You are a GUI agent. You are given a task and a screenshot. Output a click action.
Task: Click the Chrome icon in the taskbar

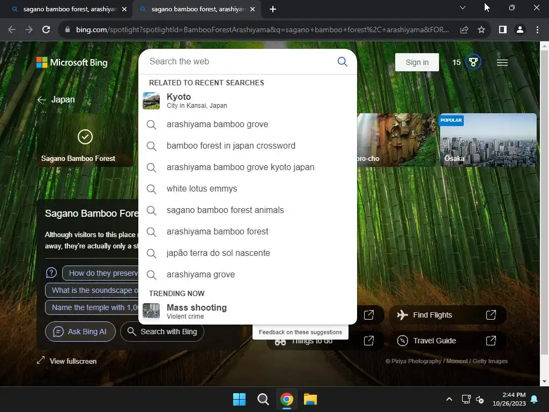tap(287, 399)
